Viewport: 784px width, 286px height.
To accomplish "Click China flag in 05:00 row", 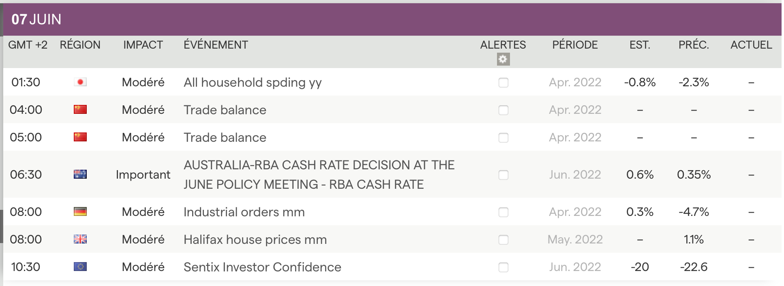I will (x=80, y=137).
